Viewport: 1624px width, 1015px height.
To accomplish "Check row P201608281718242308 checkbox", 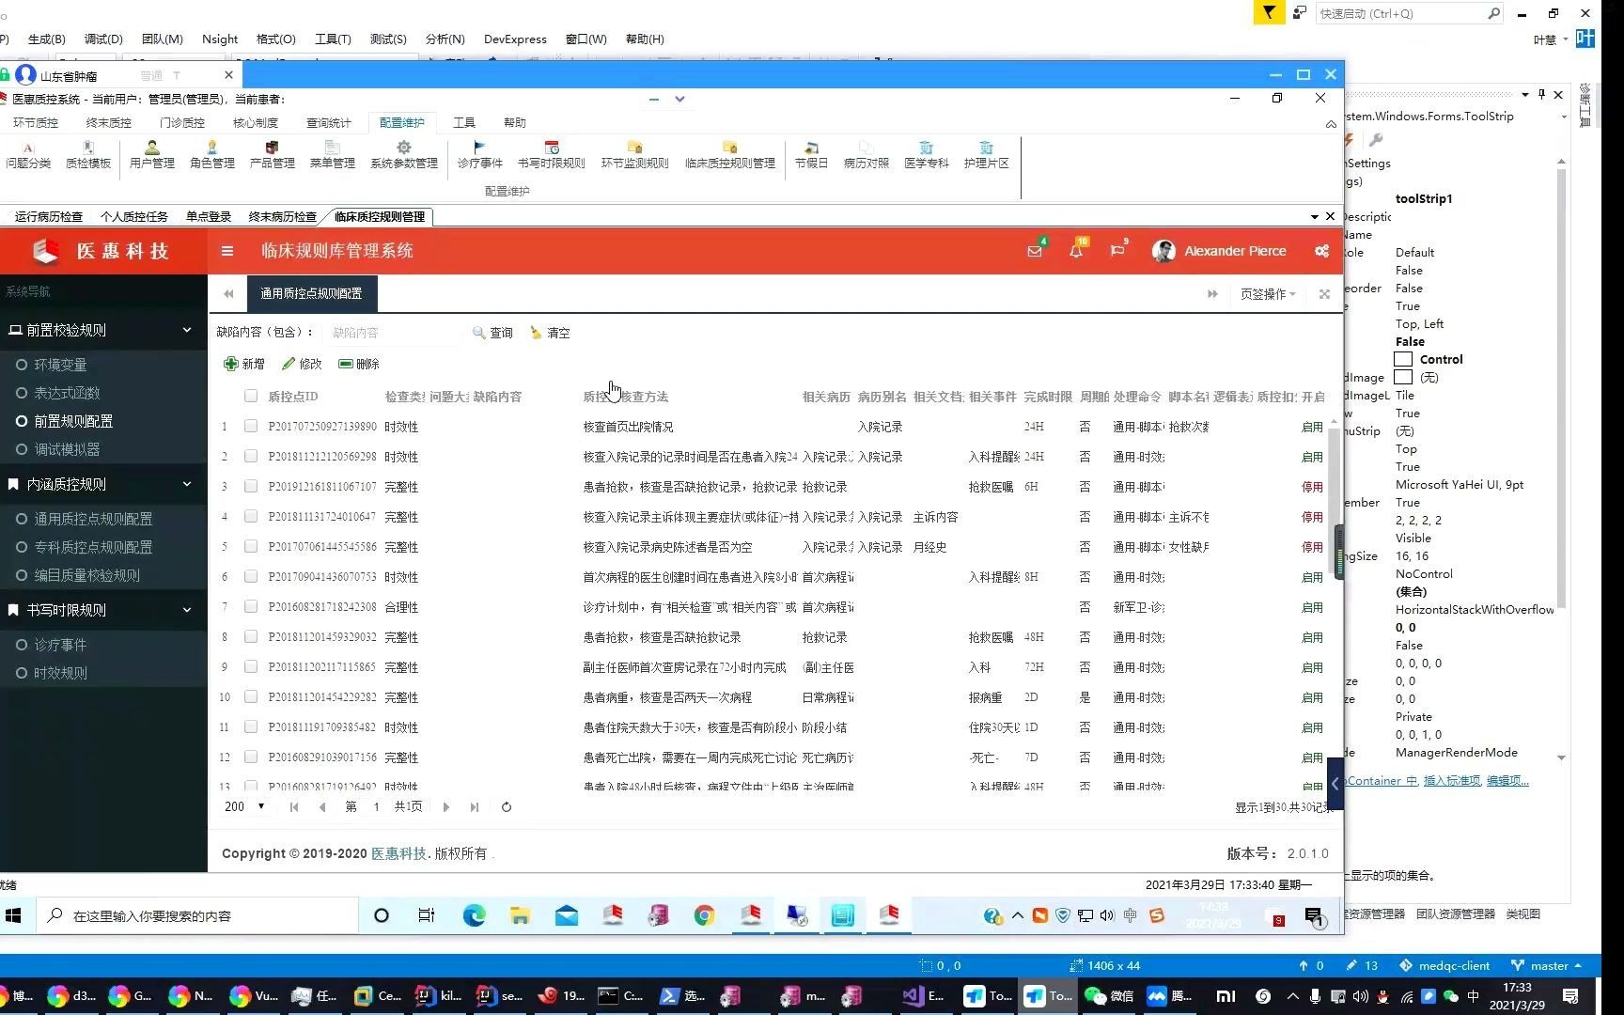I will 251,607.
